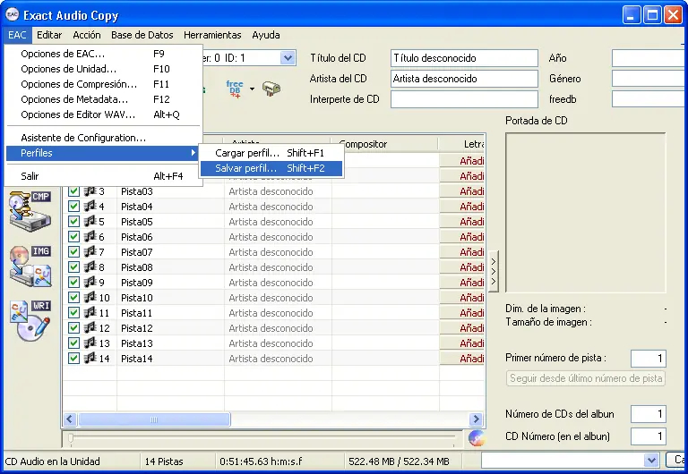Open Asistente de Configuración... entry

point(103,138)
